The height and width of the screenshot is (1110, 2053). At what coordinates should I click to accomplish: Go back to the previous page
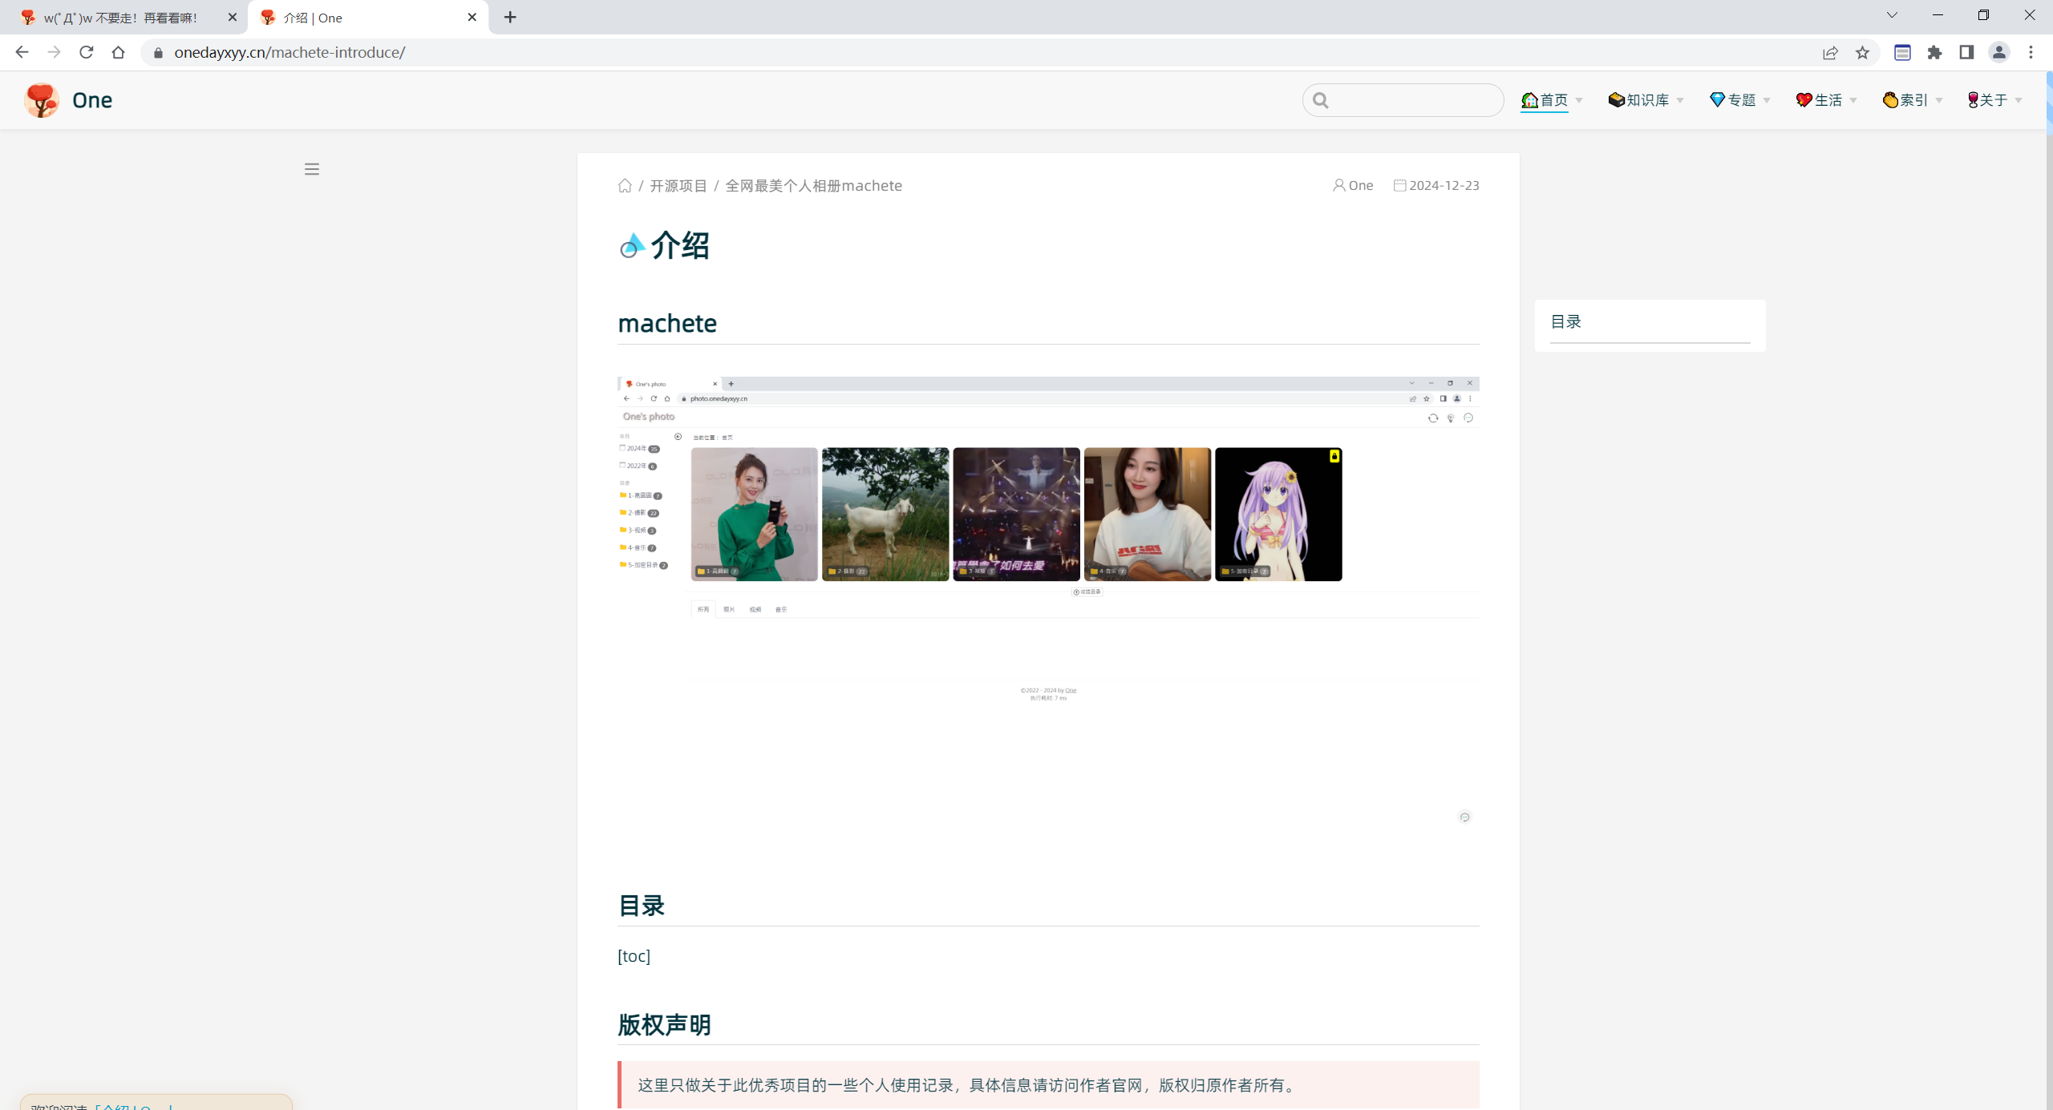click(x=22, y=52)
